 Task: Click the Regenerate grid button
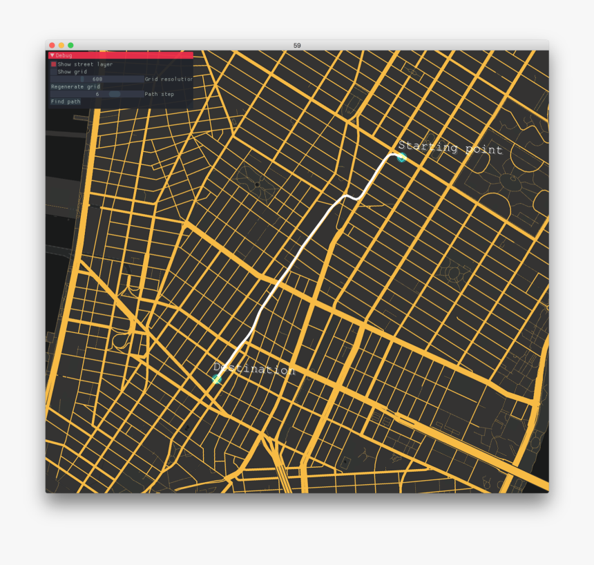[x=75, y=86]
